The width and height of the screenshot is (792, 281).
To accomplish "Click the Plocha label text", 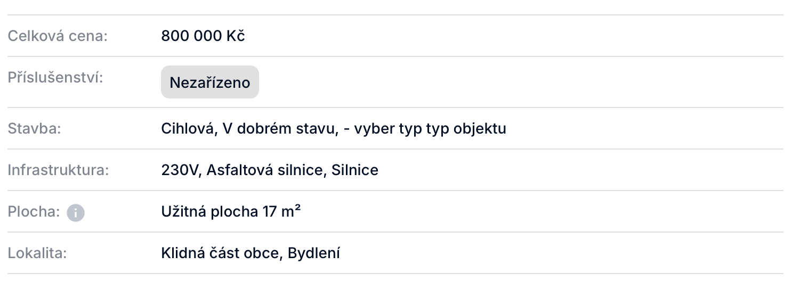I will 34,212.
